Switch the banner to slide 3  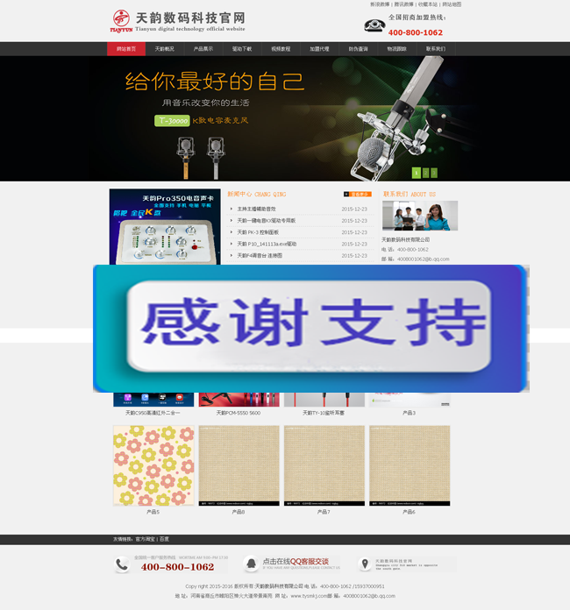[434, 173]
